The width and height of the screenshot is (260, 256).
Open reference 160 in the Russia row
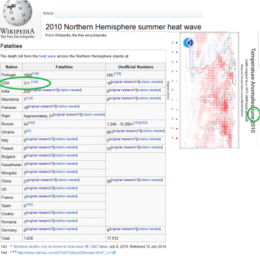(x=31, y=123)
